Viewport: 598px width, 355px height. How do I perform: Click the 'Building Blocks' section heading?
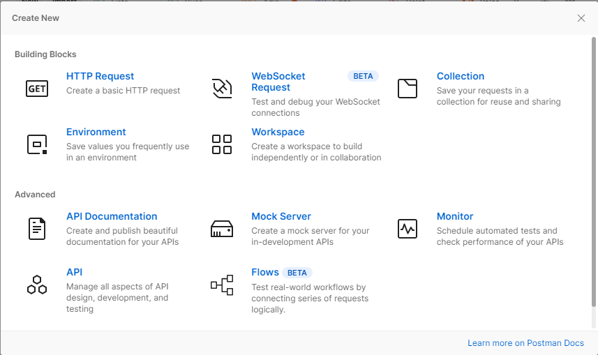pyautogui.click(x=45, y=54)
